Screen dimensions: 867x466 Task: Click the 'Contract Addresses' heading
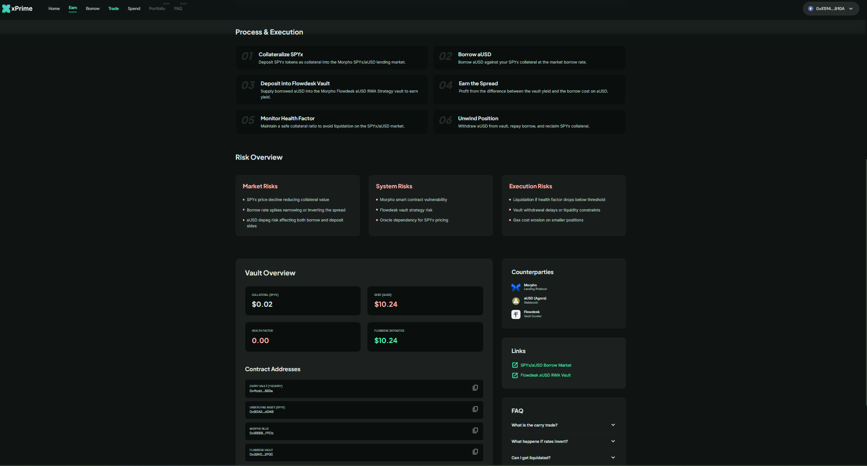tap(272, 369)
